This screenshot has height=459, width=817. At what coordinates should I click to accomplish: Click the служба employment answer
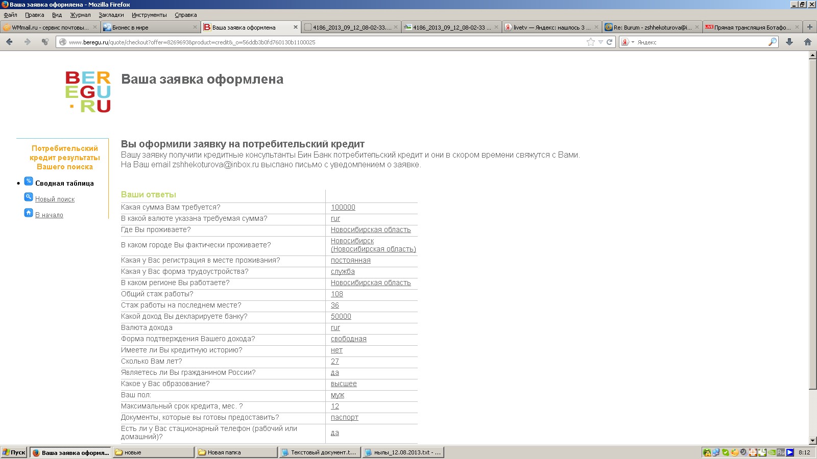coord(343,271)
